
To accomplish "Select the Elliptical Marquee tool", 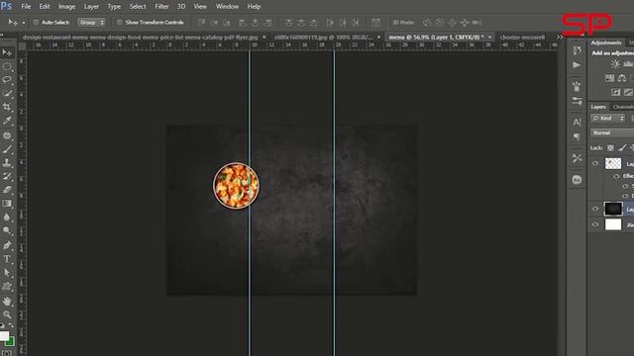I will [x=7, y=66].
